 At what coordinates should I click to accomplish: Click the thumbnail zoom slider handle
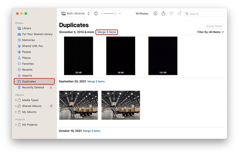115,13
